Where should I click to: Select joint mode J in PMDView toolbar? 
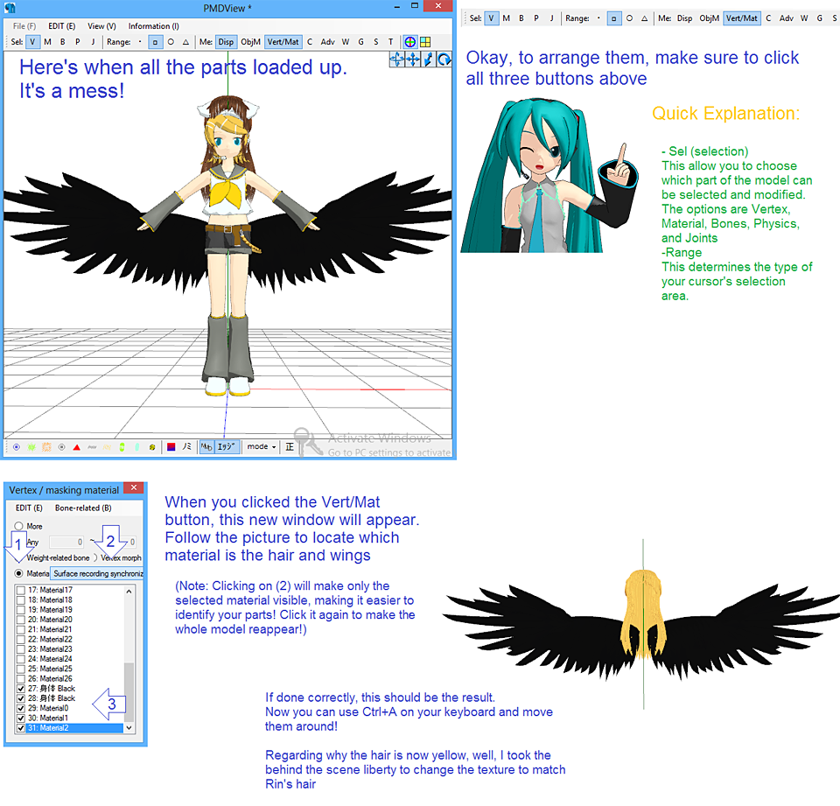[93, 42]
